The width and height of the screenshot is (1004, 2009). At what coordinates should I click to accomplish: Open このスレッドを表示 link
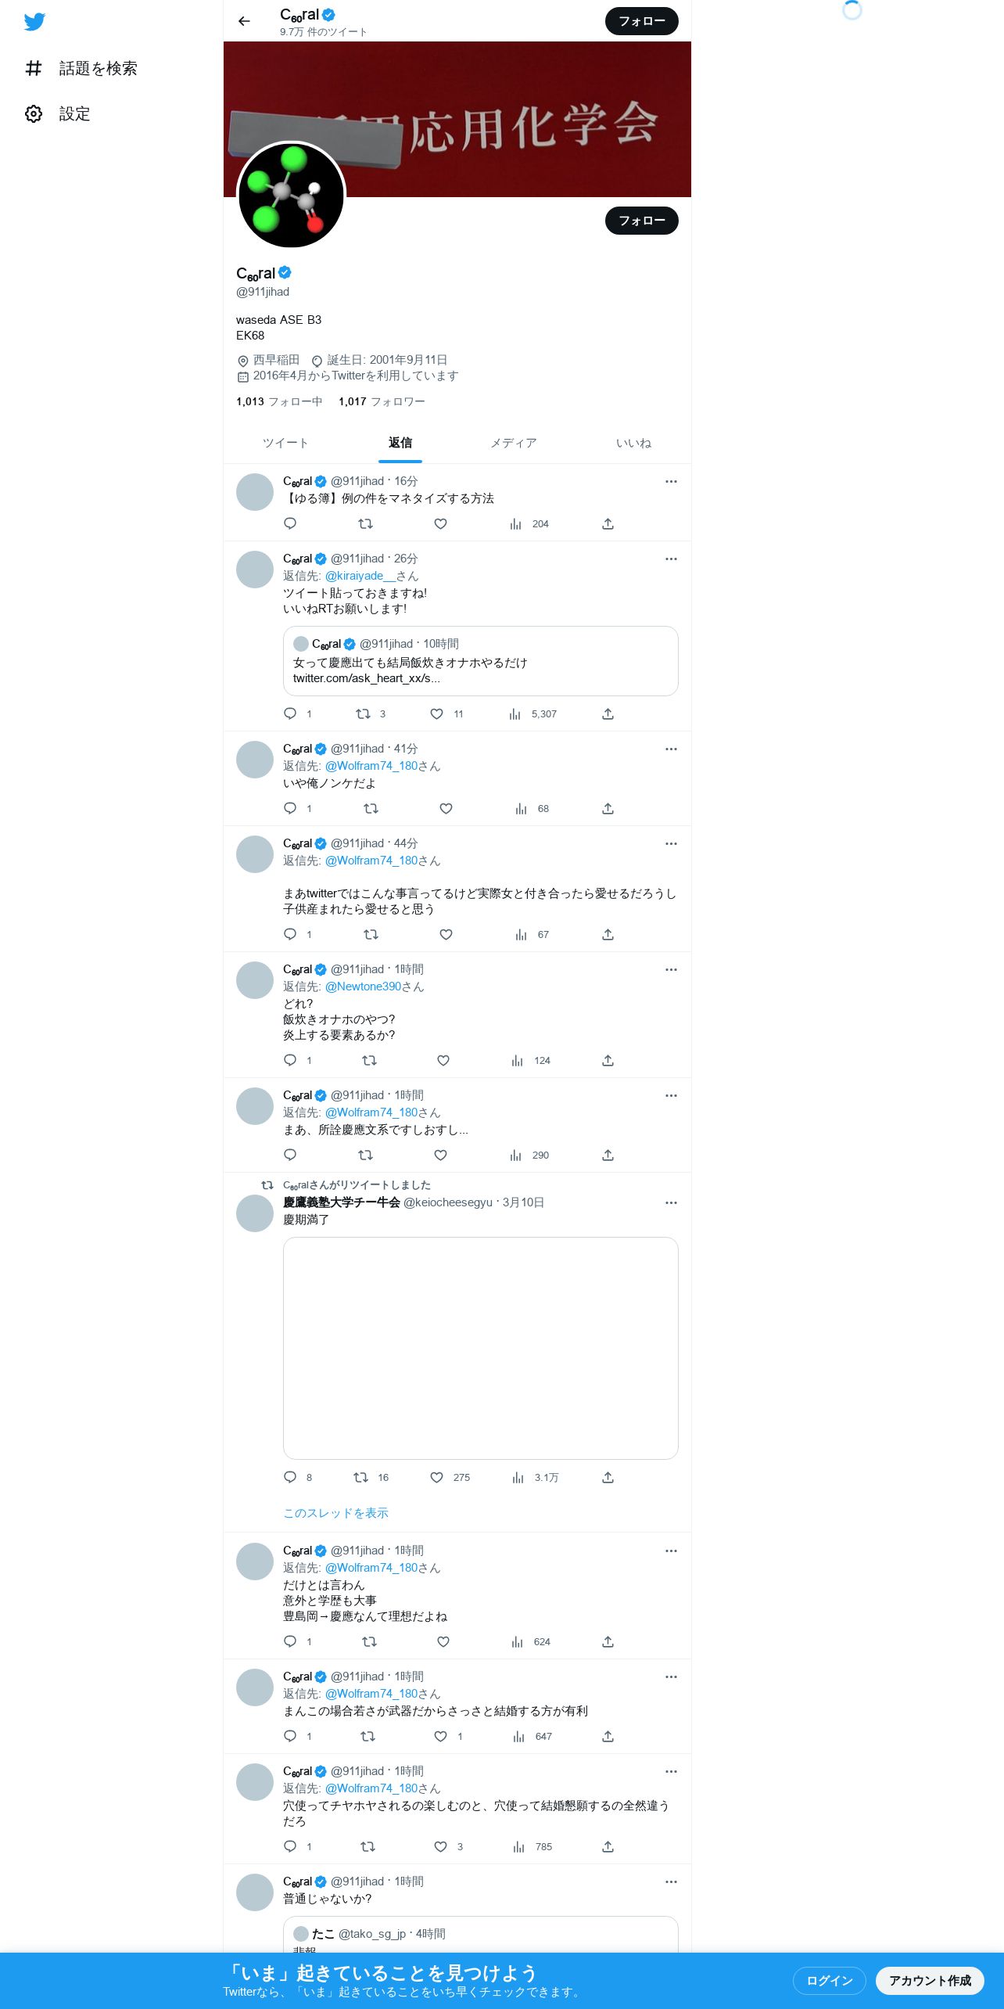pos(335,1512)
